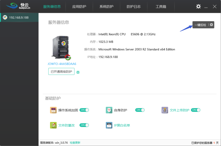
Task: Click 检查更新 link in status bar
Action: [75, 143]
